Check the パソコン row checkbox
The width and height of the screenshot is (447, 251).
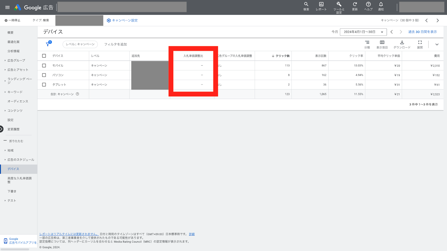click(x=44, y=75)
